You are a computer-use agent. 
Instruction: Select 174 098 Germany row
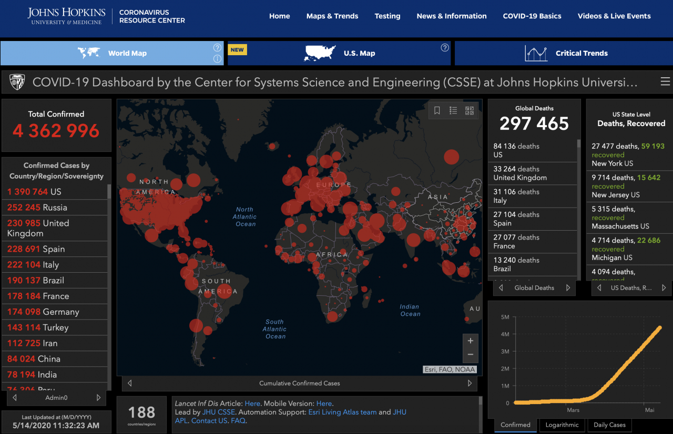pyautogui.click(x=55, y=312)
